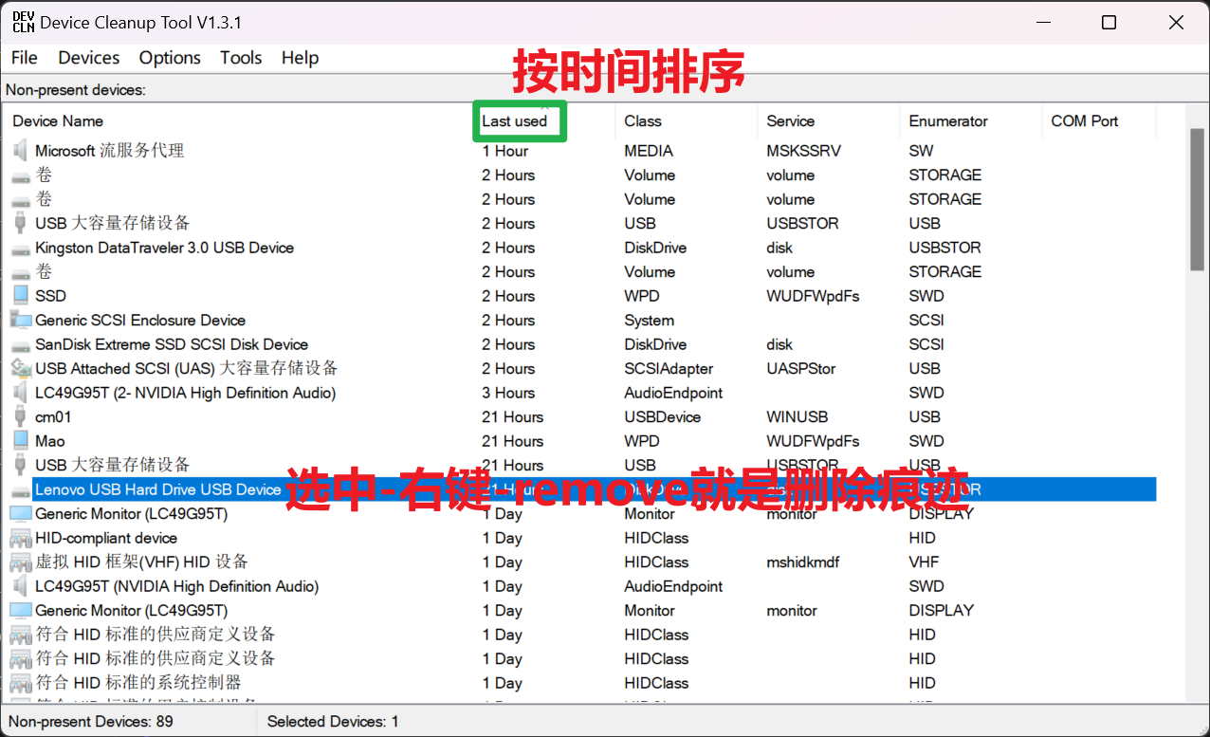The height and width of the screenshot is (737, 1210).
Task: Click Selected Devices: 1 in status bar
Action: click(x=333, y=722)
